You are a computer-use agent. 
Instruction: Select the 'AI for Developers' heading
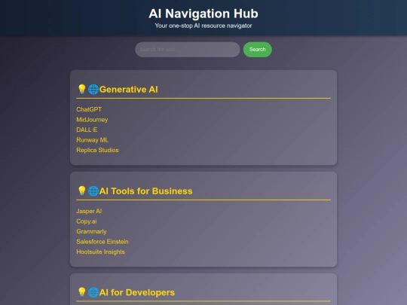coord(137,292)
